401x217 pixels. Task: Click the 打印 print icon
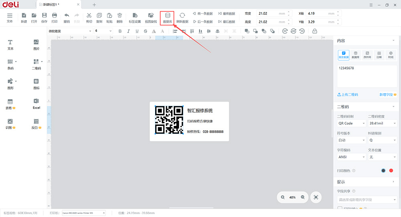(55, 18)
